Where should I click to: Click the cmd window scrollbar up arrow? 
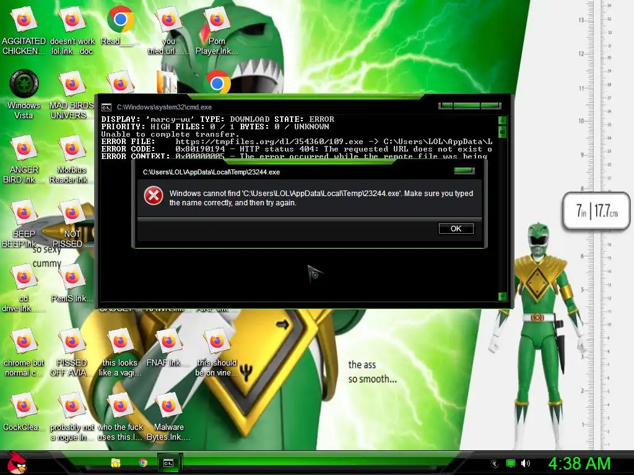(x=502, y=121)
